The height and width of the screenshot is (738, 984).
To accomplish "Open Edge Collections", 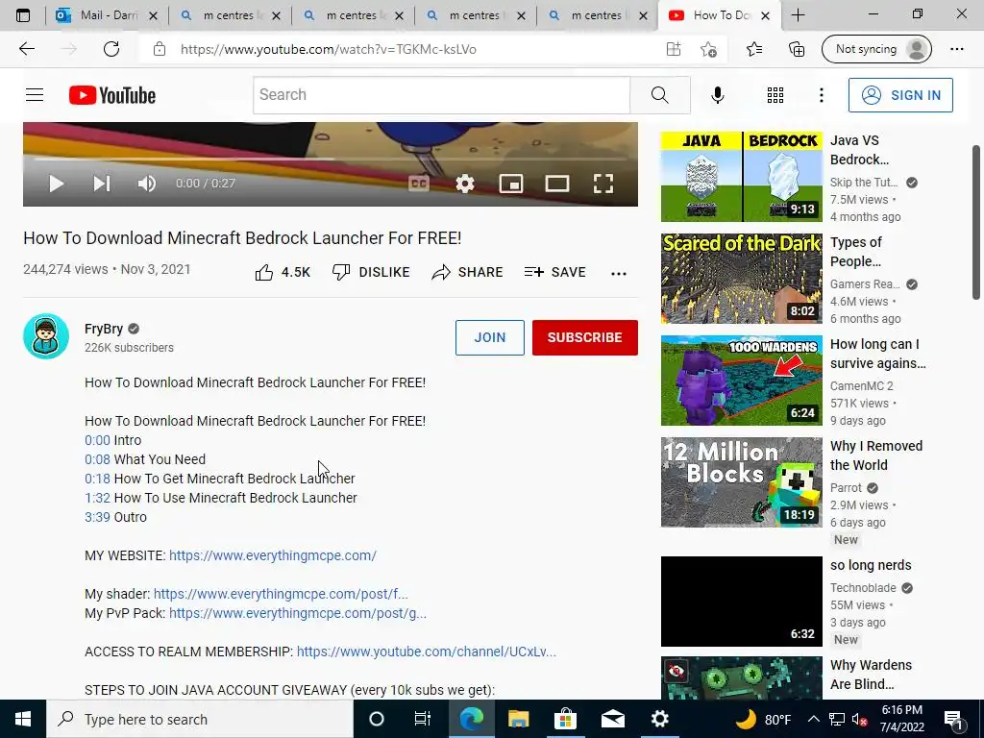I will click(x=797, y=49).
